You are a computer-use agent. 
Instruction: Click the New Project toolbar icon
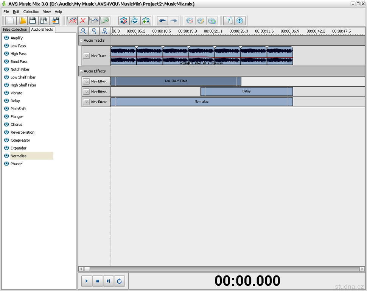(10, 20)
